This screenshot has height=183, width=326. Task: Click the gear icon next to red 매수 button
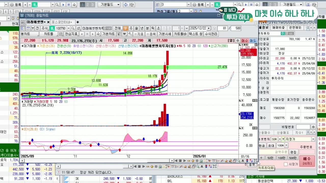coord(238,40)
